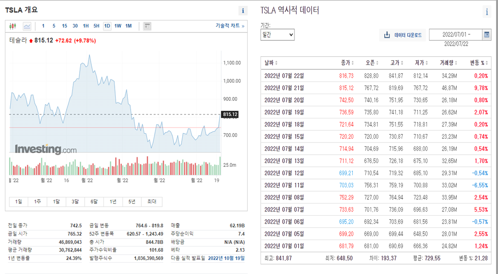Sort by 저가 column arrows
498x274 pixels.
(x=427, y=63)
